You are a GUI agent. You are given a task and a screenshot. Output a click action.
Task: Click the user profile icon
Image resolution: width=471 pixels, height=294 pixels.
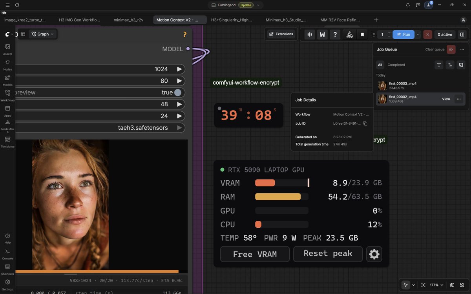[464, 20]
